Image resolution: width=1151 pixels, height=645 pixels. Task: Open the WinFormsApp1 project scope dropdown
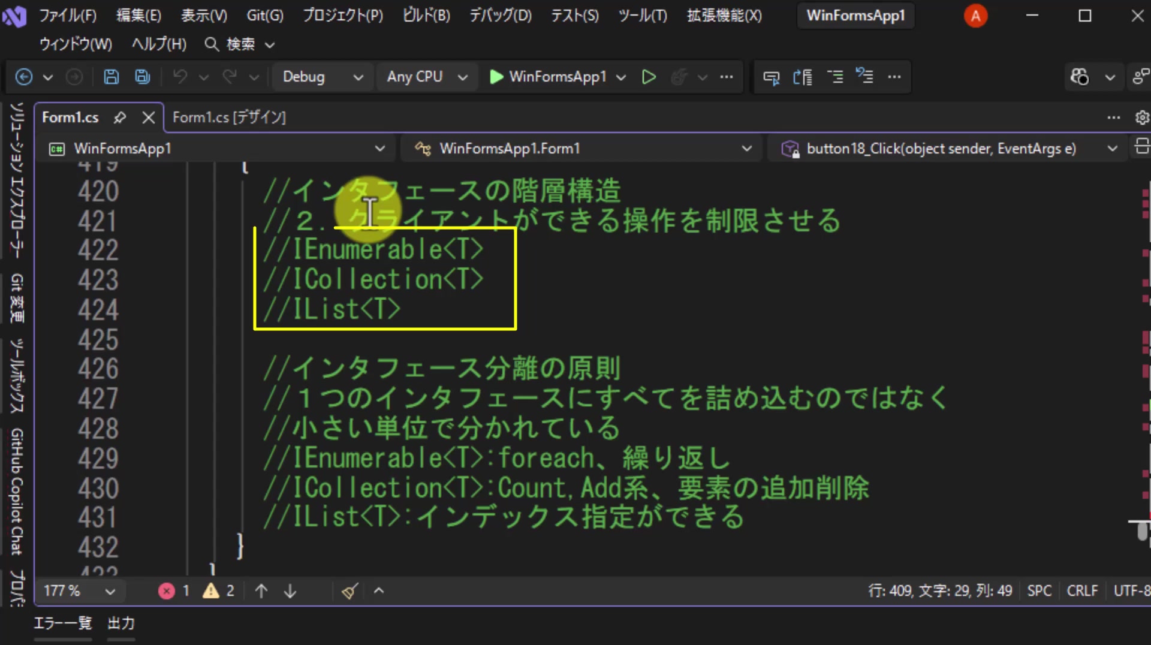[x=218, y=148]
